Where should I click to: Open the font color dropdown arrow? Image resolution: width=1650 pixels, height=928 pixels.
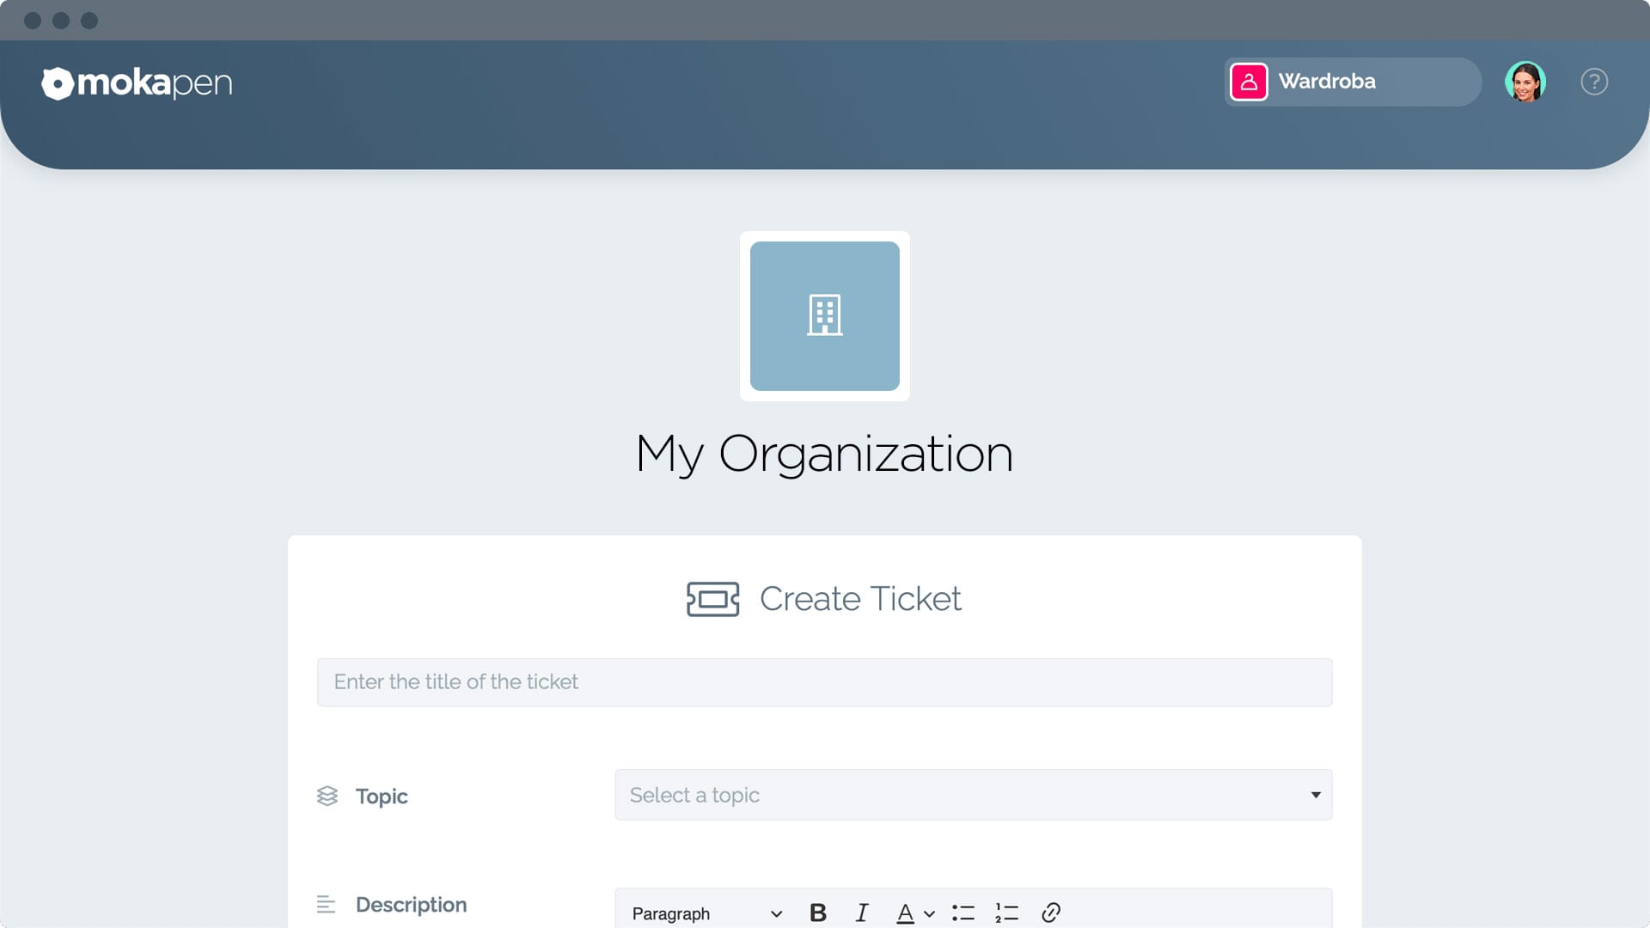point(929,913)
